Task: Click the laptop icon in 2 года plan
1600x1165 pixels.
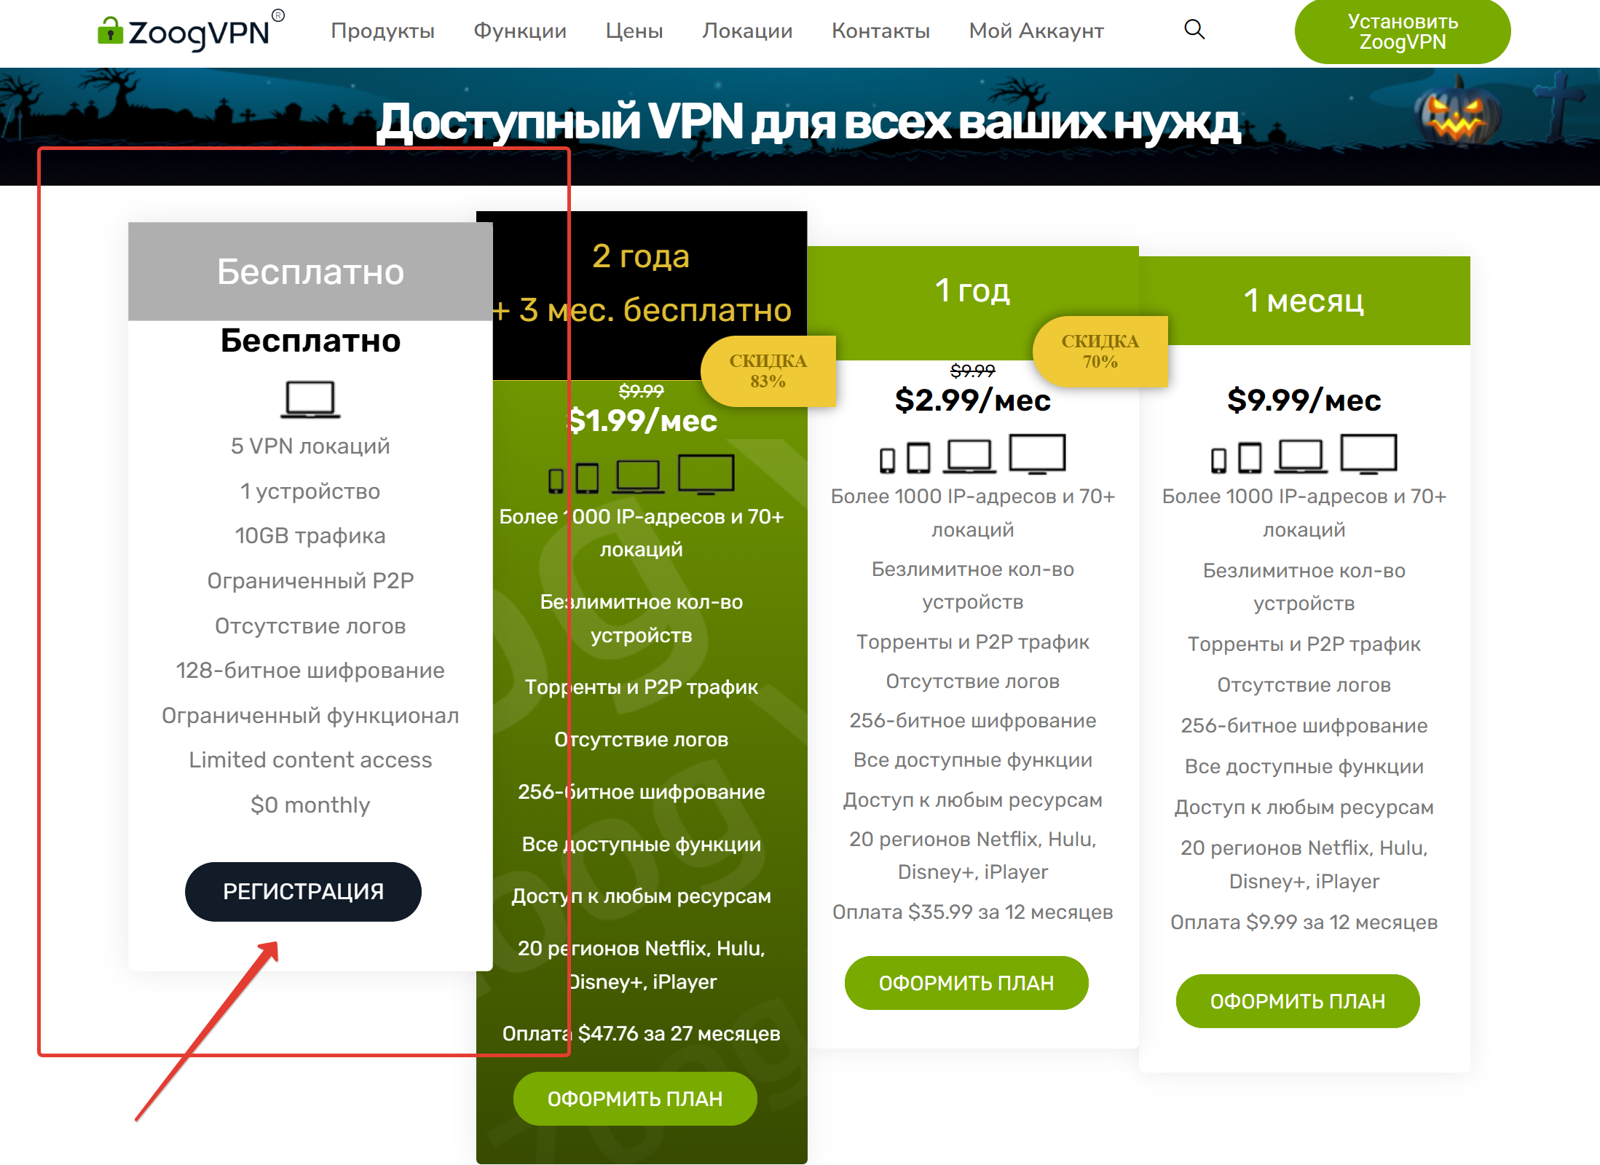Action: [x=638, y=476]
